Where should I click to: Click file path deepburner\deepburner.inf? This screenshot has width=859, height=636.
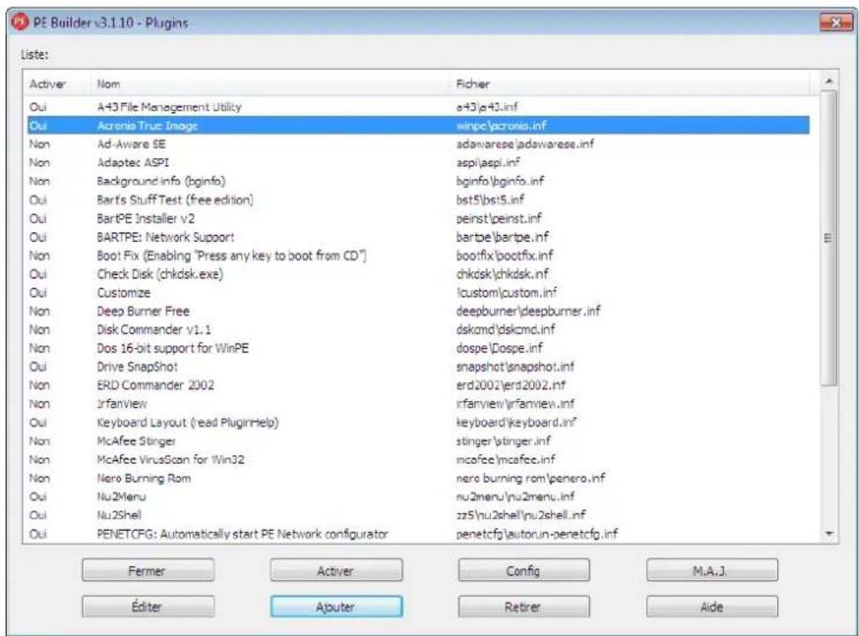528,312
